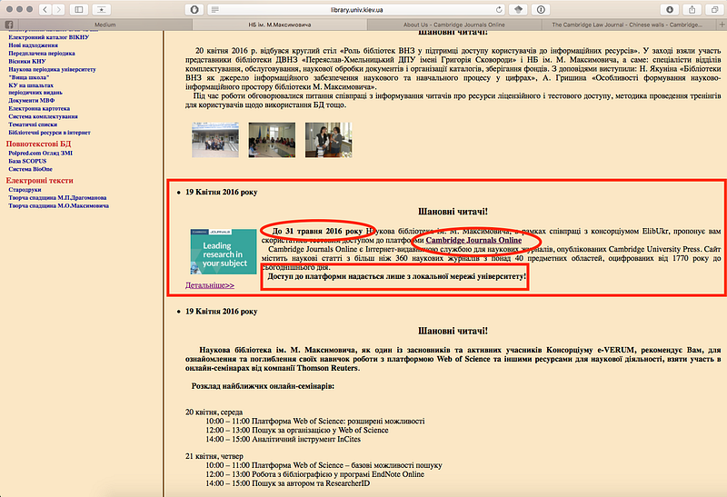Viewport: 727px width, 497px height.
Task: Click the library.univ.kiev.ua address field
Action: pyautogui.click(x=356, y=10)
